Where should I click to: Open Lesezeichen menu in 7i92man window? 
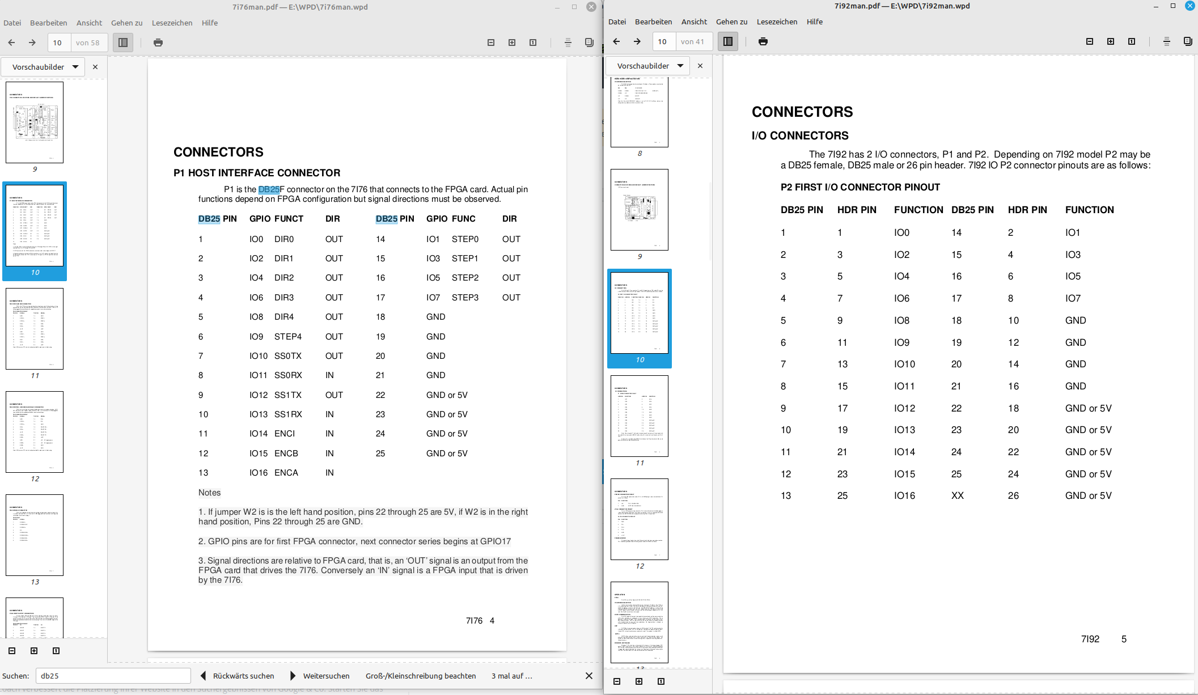777,22
